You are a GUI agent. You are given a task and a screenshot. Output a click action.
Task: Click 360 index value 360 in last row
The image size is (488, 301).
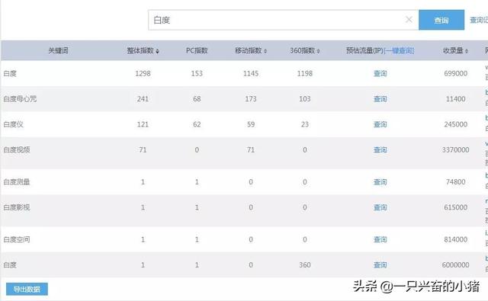click(305, 265)
